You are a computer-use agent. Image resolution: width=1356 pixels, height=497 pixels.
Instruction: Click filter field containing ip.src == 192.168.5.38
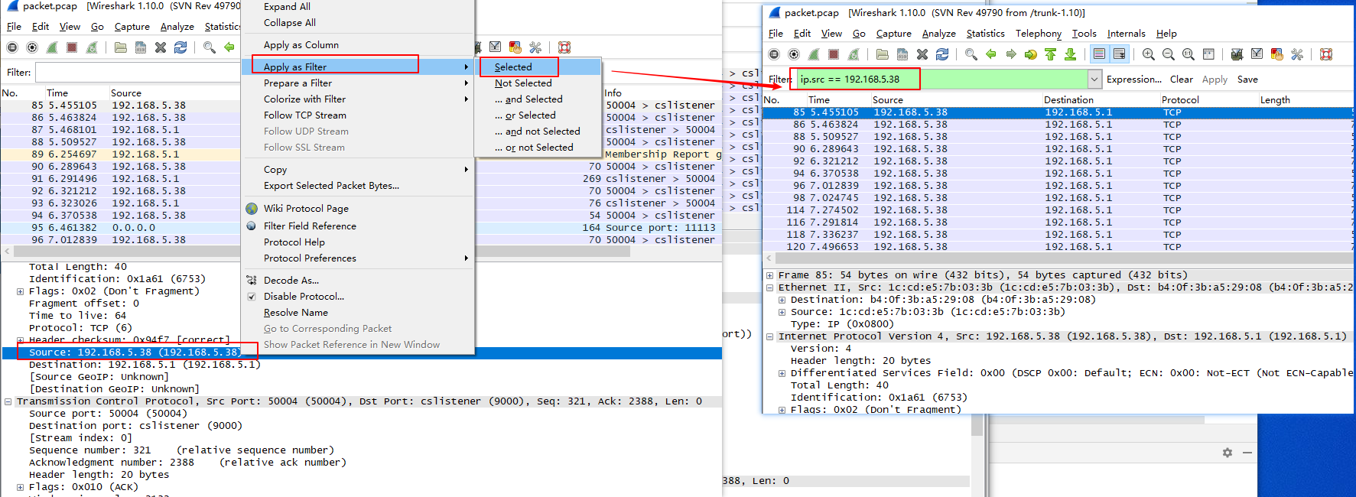click(x=942, y=80)
